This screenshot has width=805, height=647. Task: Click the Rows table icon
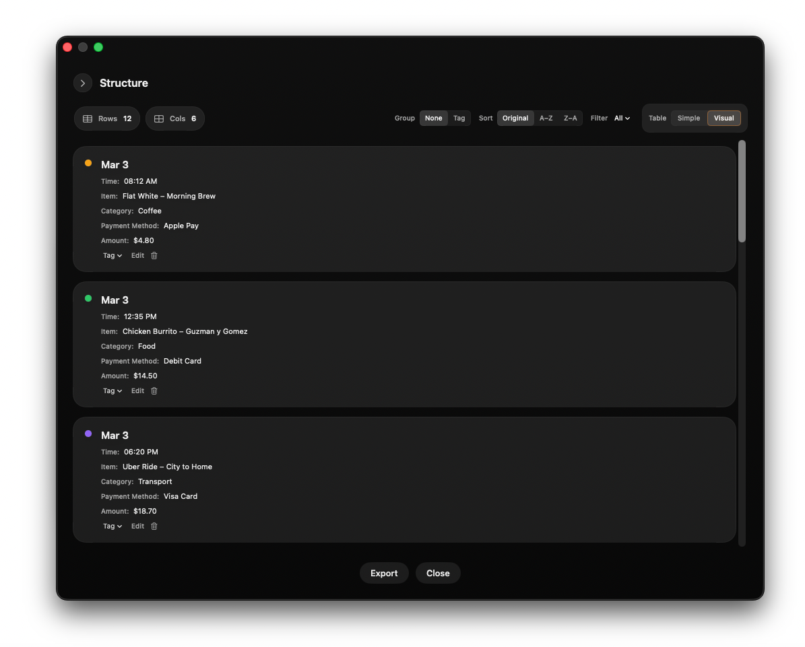pos(88,119)
